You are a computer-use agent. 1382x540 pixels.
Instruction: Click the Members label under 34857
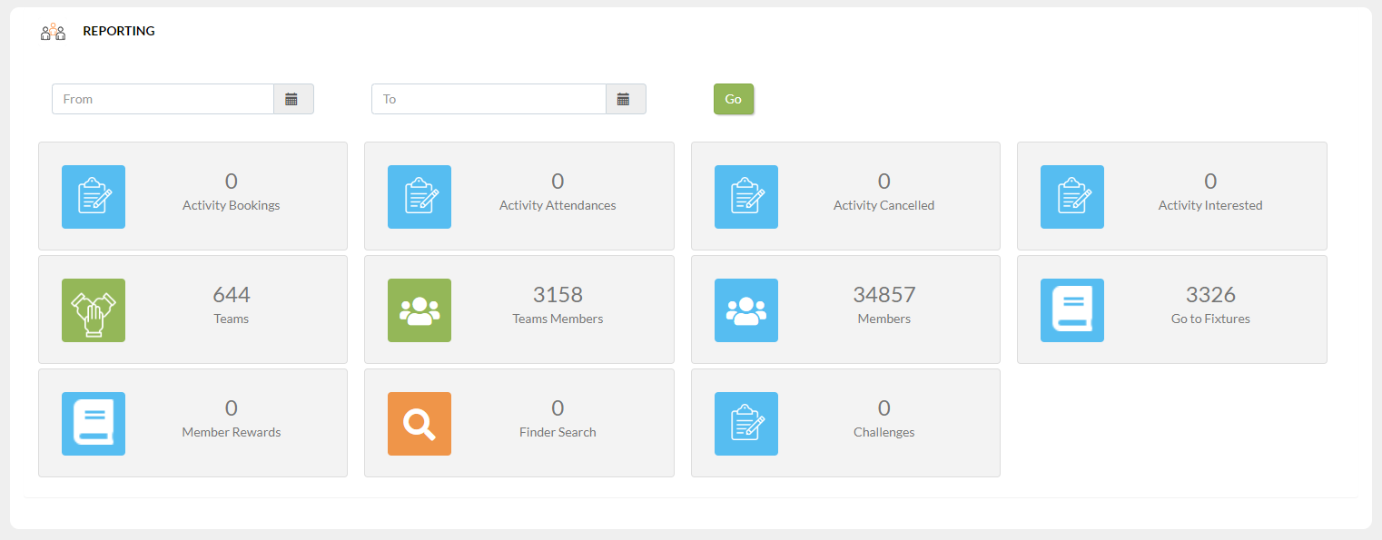884,319
